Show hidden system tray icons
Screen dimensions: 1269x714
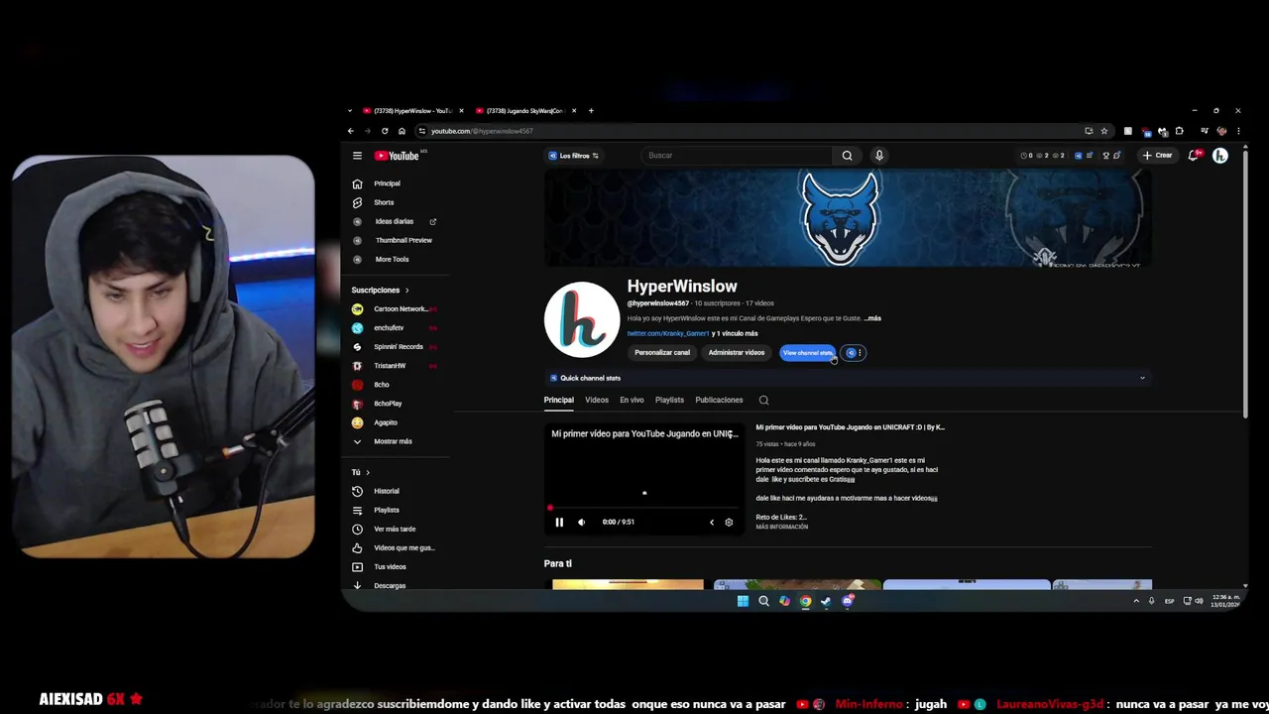[x=1136, y=601]
